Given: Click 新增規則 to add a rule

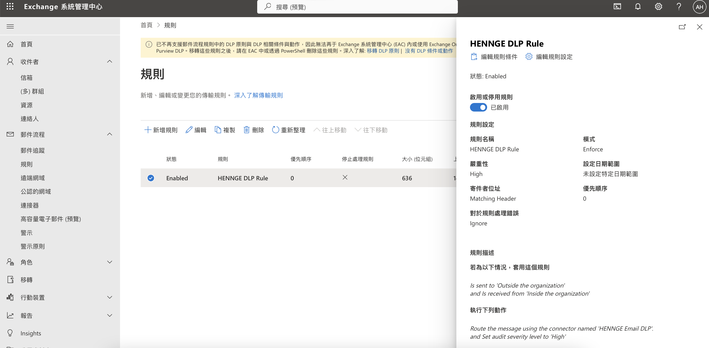Looking at the screenshot, I should click(x=161, y=130).
